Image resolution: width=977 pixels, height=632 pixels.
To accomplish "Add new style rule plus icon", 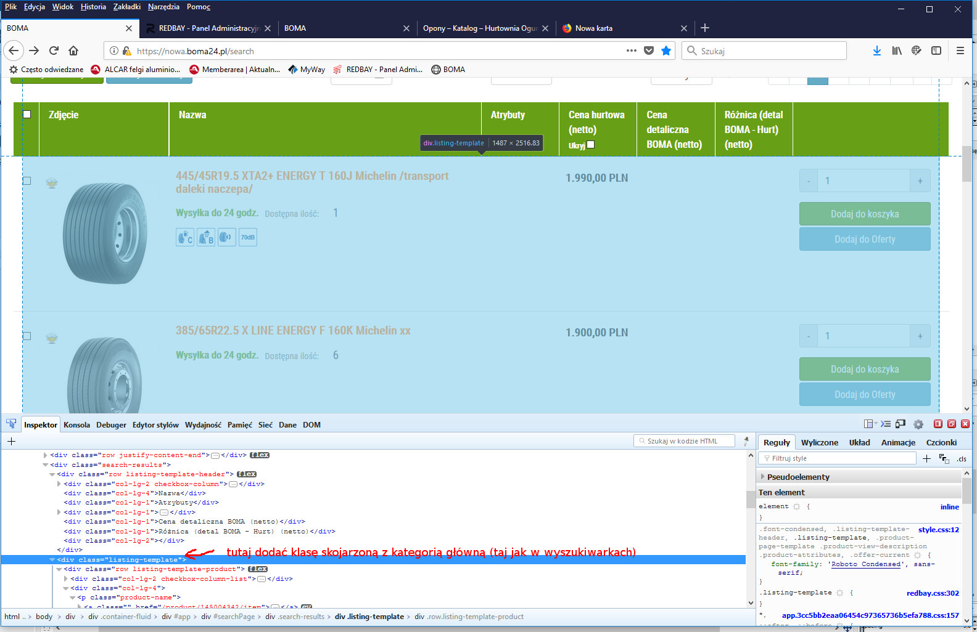I will pos(926,458).
